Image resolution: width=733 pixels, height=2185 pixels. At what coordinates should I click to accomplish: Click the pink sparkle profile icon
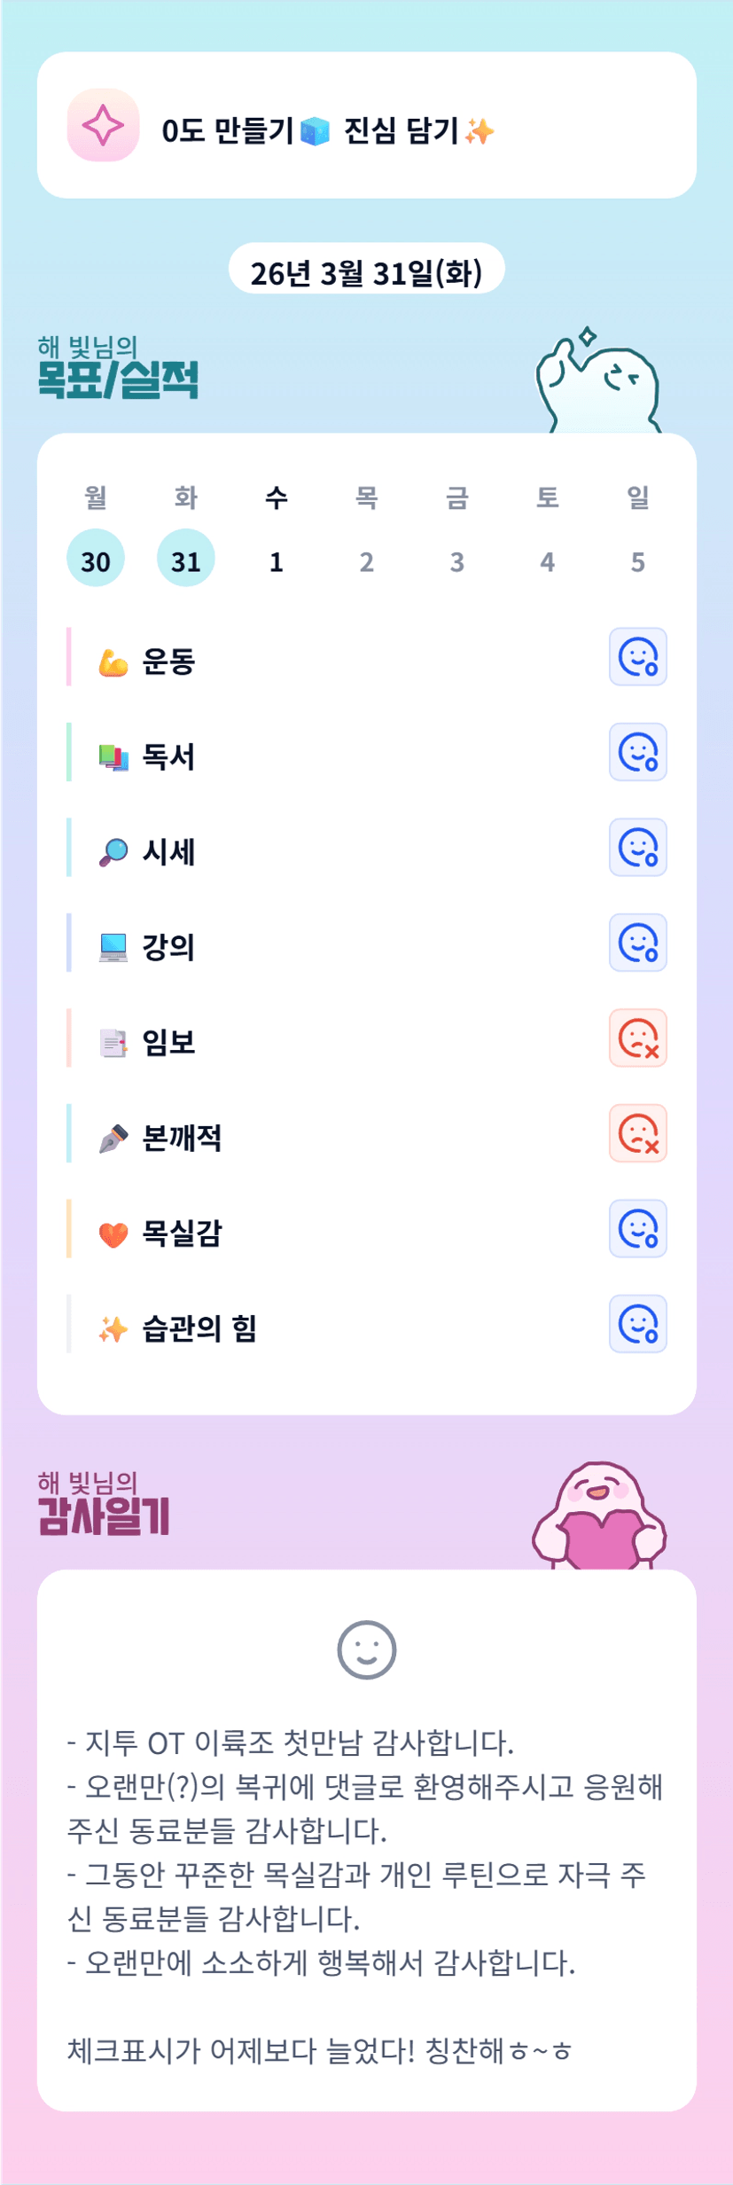tap(103, 125)
